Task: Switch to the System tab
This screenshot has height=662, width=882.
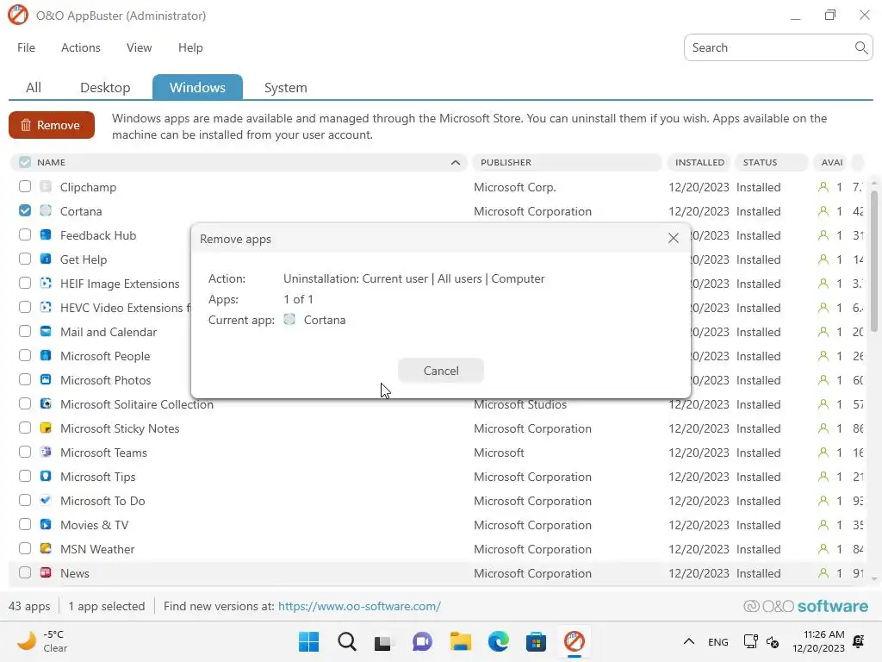Action: tap(285, 88)
